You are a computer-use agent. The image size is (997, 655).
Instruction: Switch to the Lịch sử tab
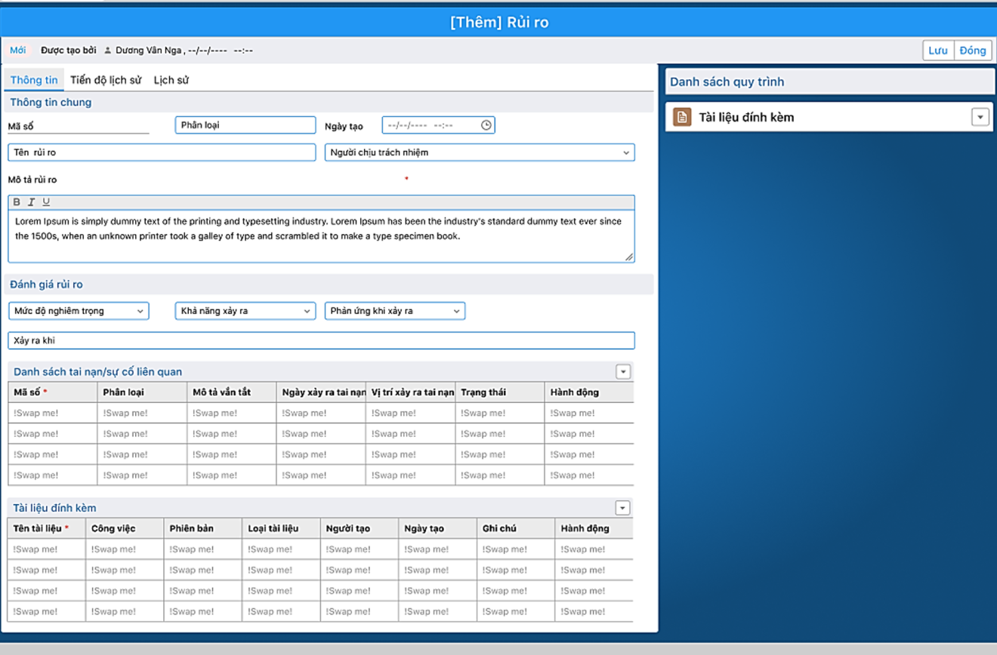tap(171, 80)
